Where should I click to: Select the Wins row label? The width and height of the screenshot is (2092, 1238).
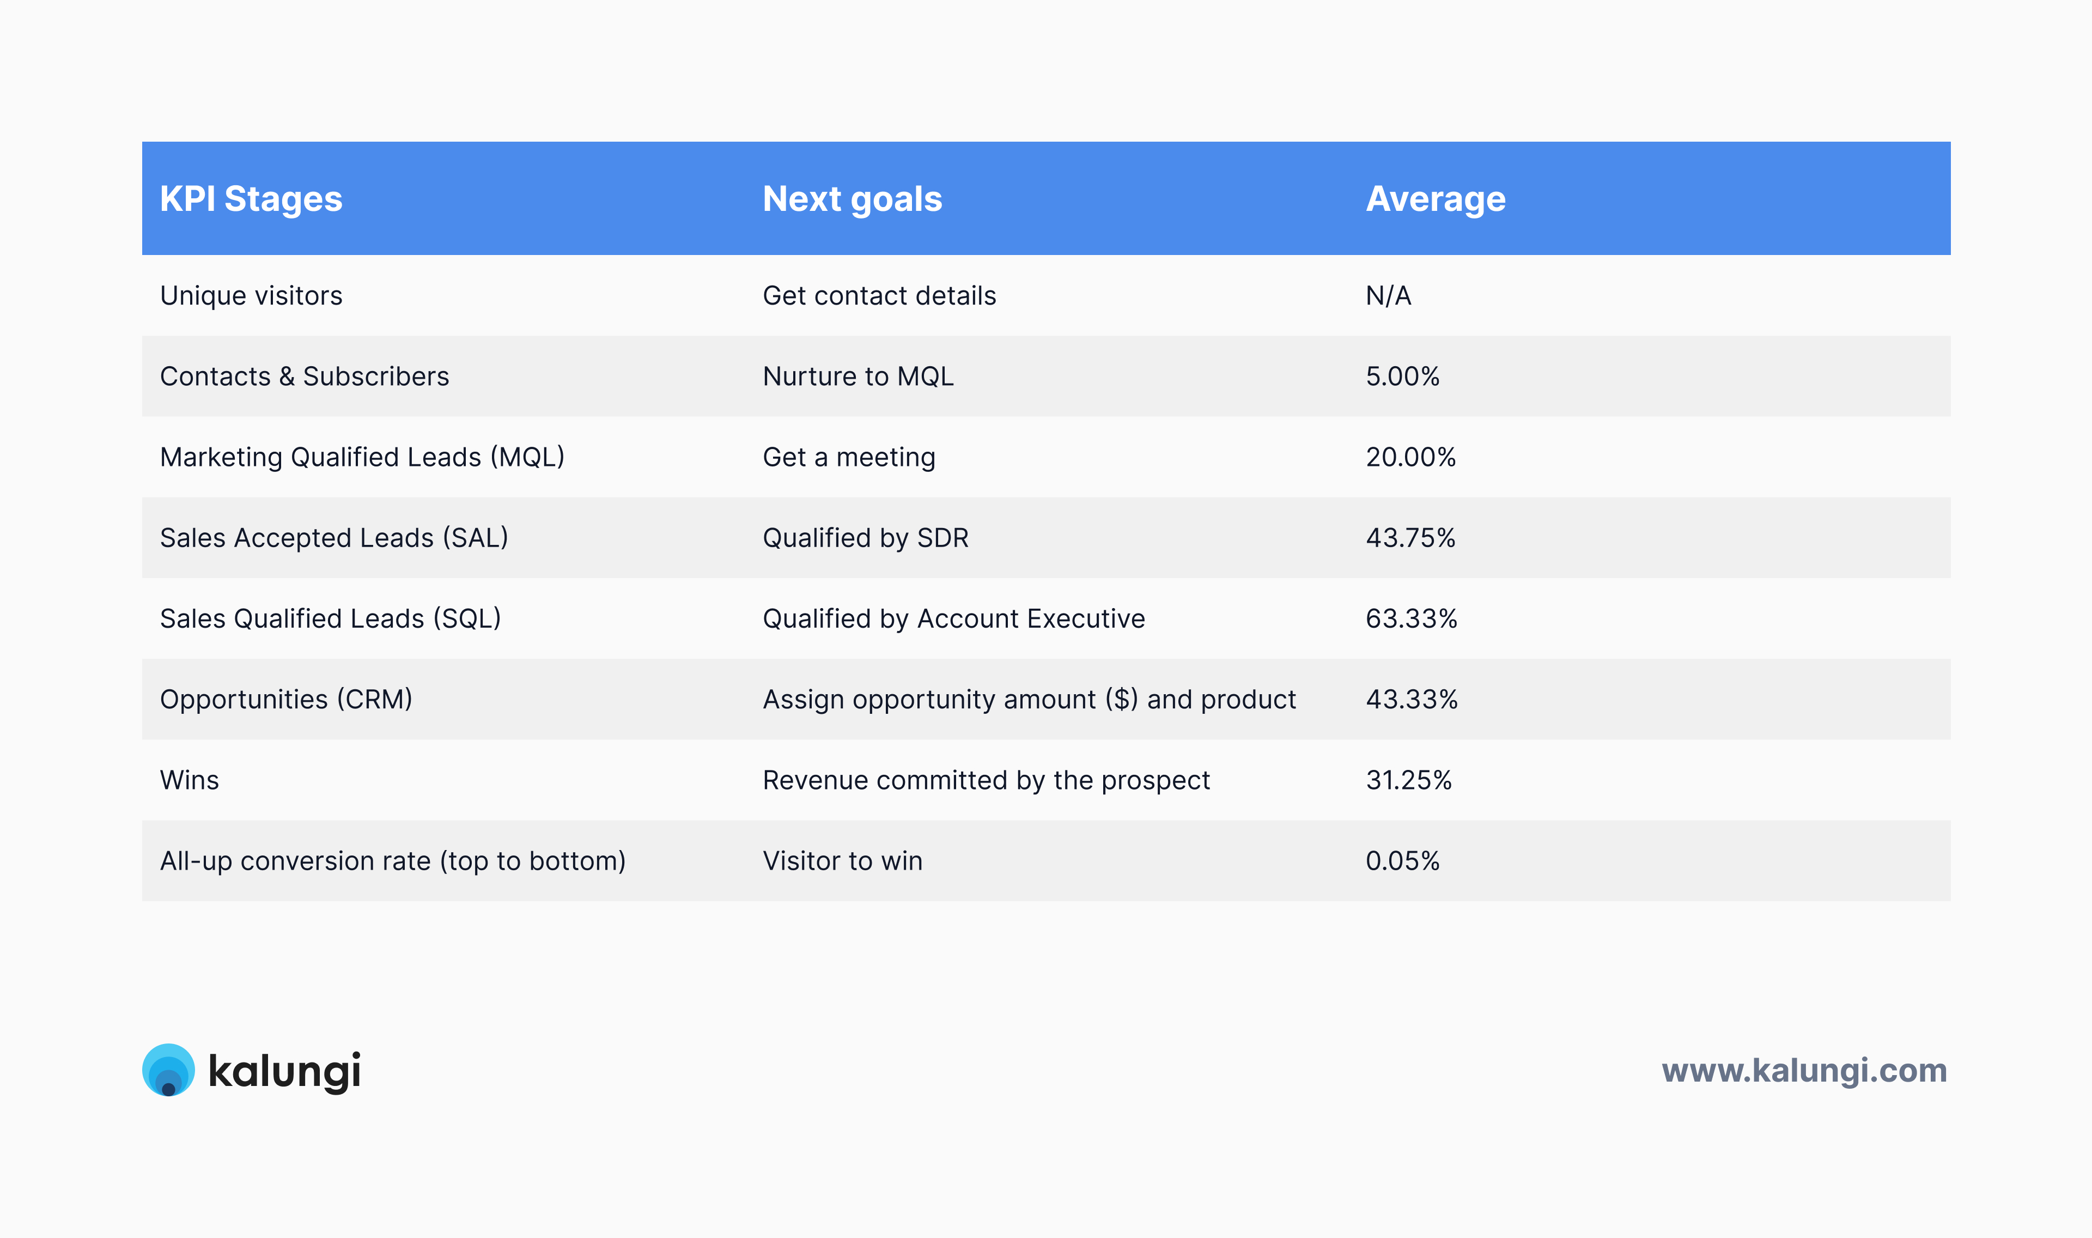click(x=189, y=780)
